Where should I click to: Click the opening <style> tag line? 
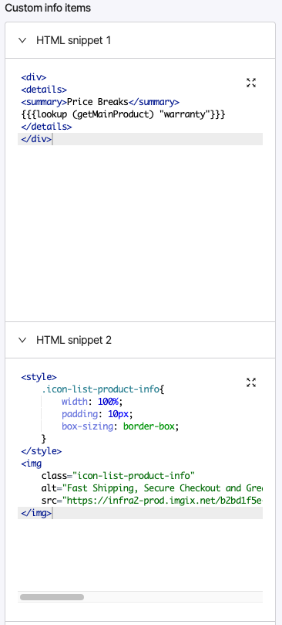(x=39, y=377)
